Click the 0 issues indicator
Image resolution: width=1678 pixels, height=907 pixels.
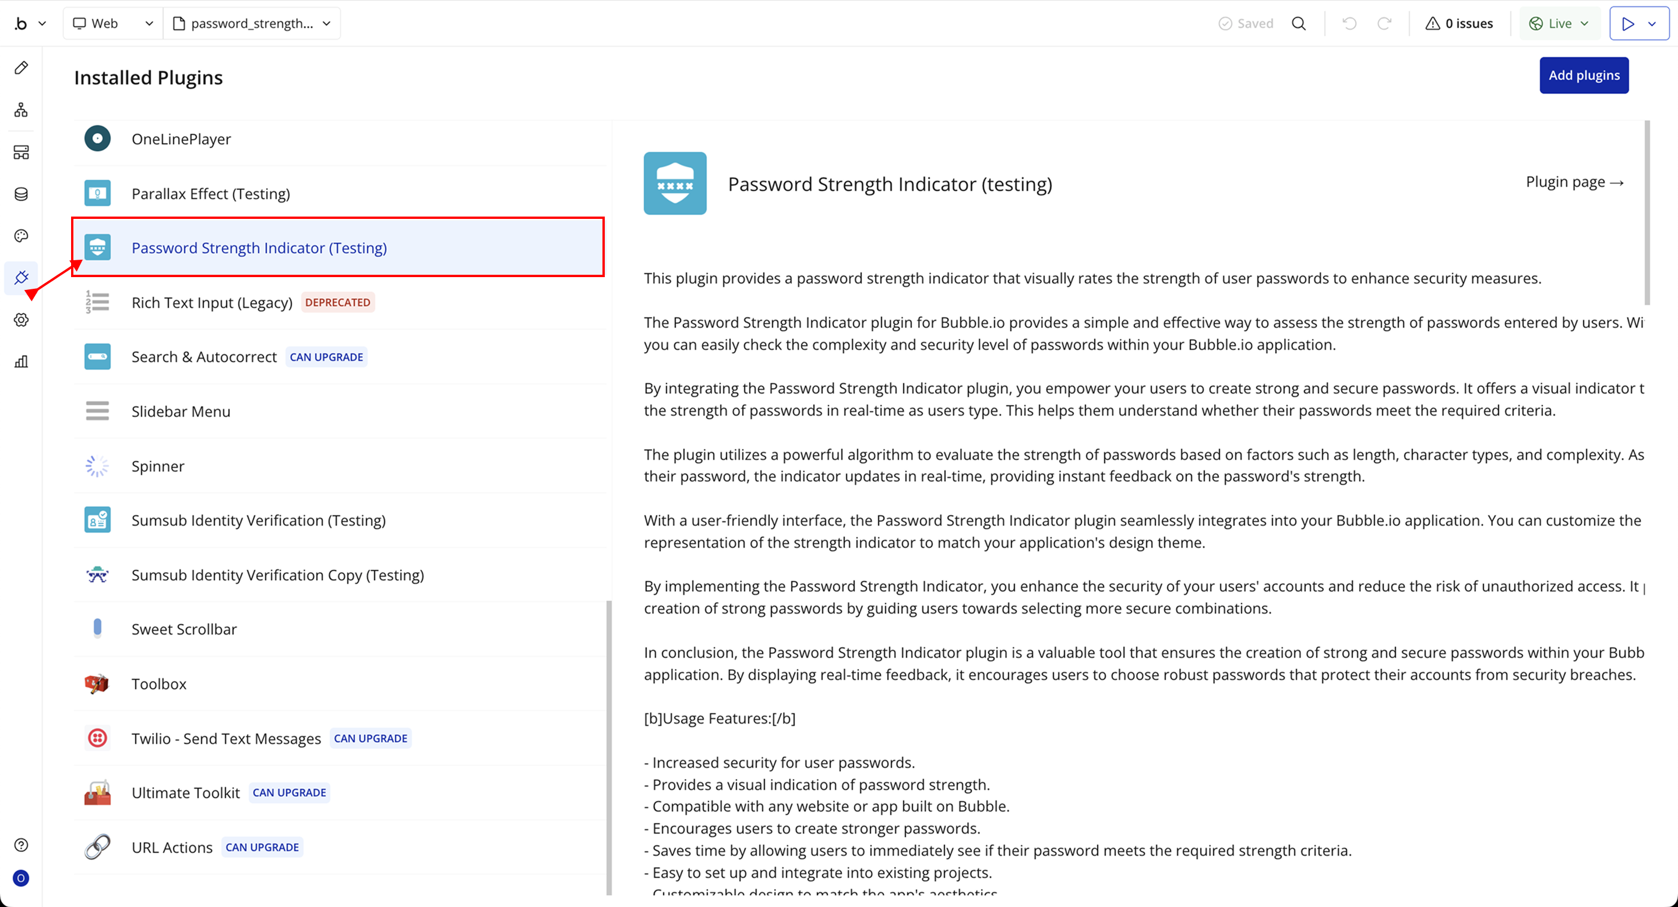(x=1459, y=23)
